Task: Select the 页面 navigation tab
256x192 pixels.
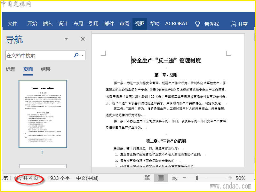Action: click(x=28, y=69)
